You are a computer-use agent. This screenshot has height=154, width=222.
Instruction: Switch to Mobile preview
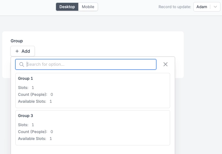pyautogui.click(x=88, y=7)
